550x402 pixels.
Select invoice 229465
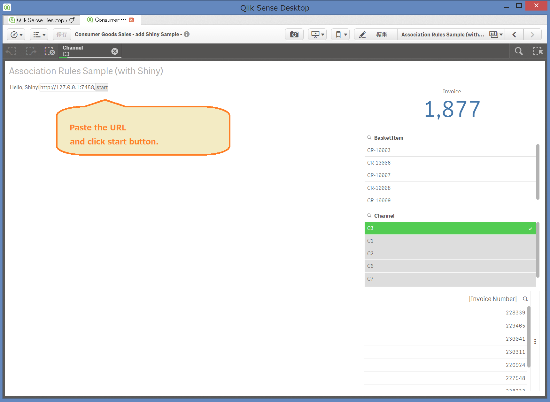coord(446,326)
